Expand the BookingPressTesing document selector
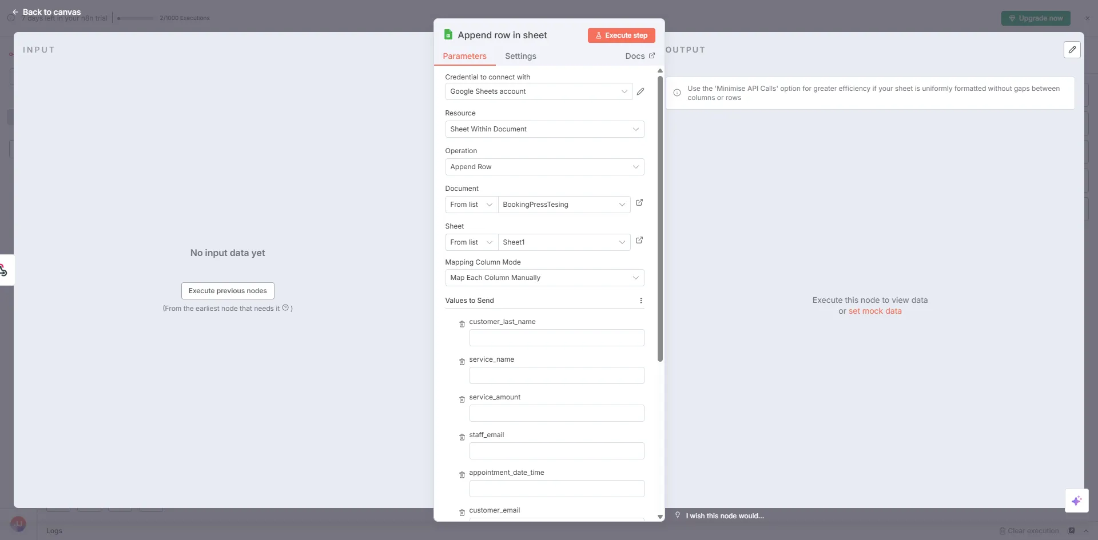 564,205
